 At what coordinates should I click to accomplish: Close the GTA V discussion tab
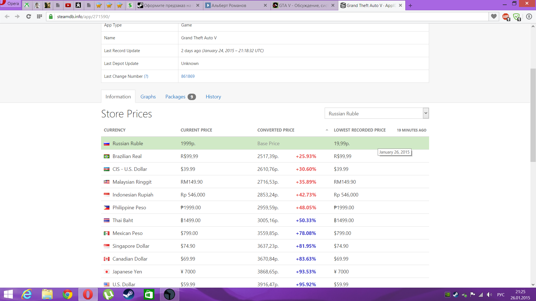pyautogui.click(x=333, y=5)
